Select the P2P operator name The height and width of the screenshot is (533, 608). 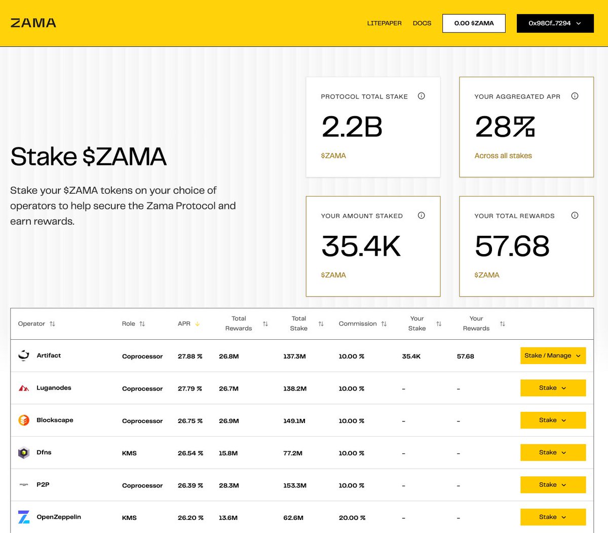[43, 485]
